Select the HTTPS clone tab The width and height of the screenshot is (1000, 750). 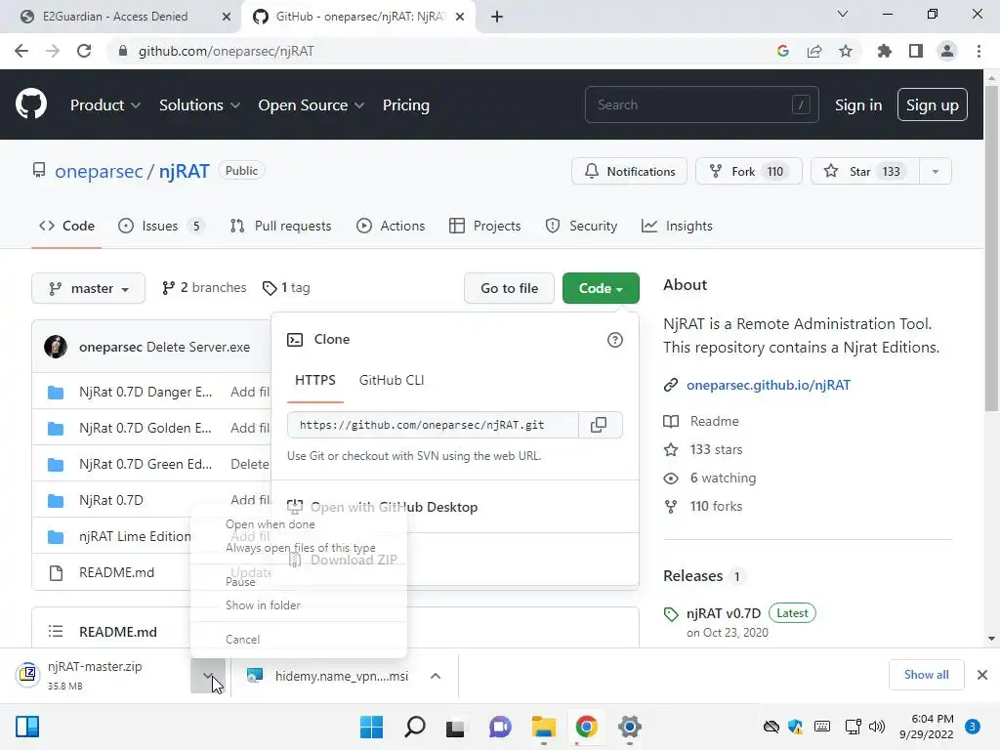click(315, 380)
